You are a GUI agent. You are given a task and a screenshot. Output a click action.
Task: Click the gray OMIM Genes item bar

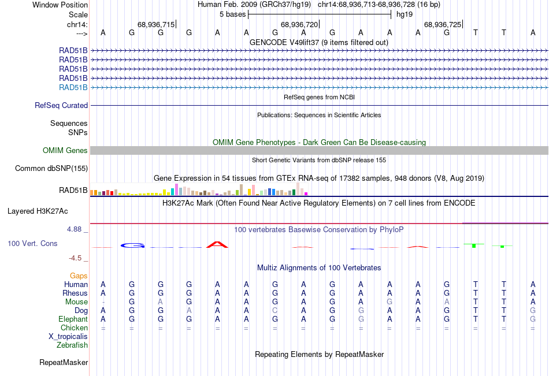coord(319,151)
